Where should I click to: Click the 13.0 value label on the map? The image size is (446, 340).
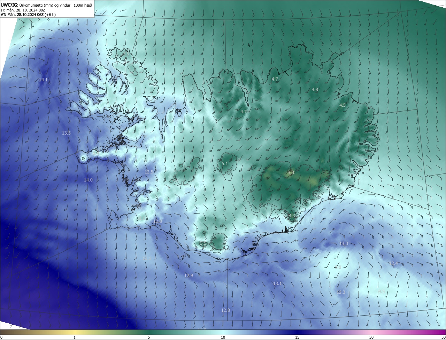click(344, 244)
